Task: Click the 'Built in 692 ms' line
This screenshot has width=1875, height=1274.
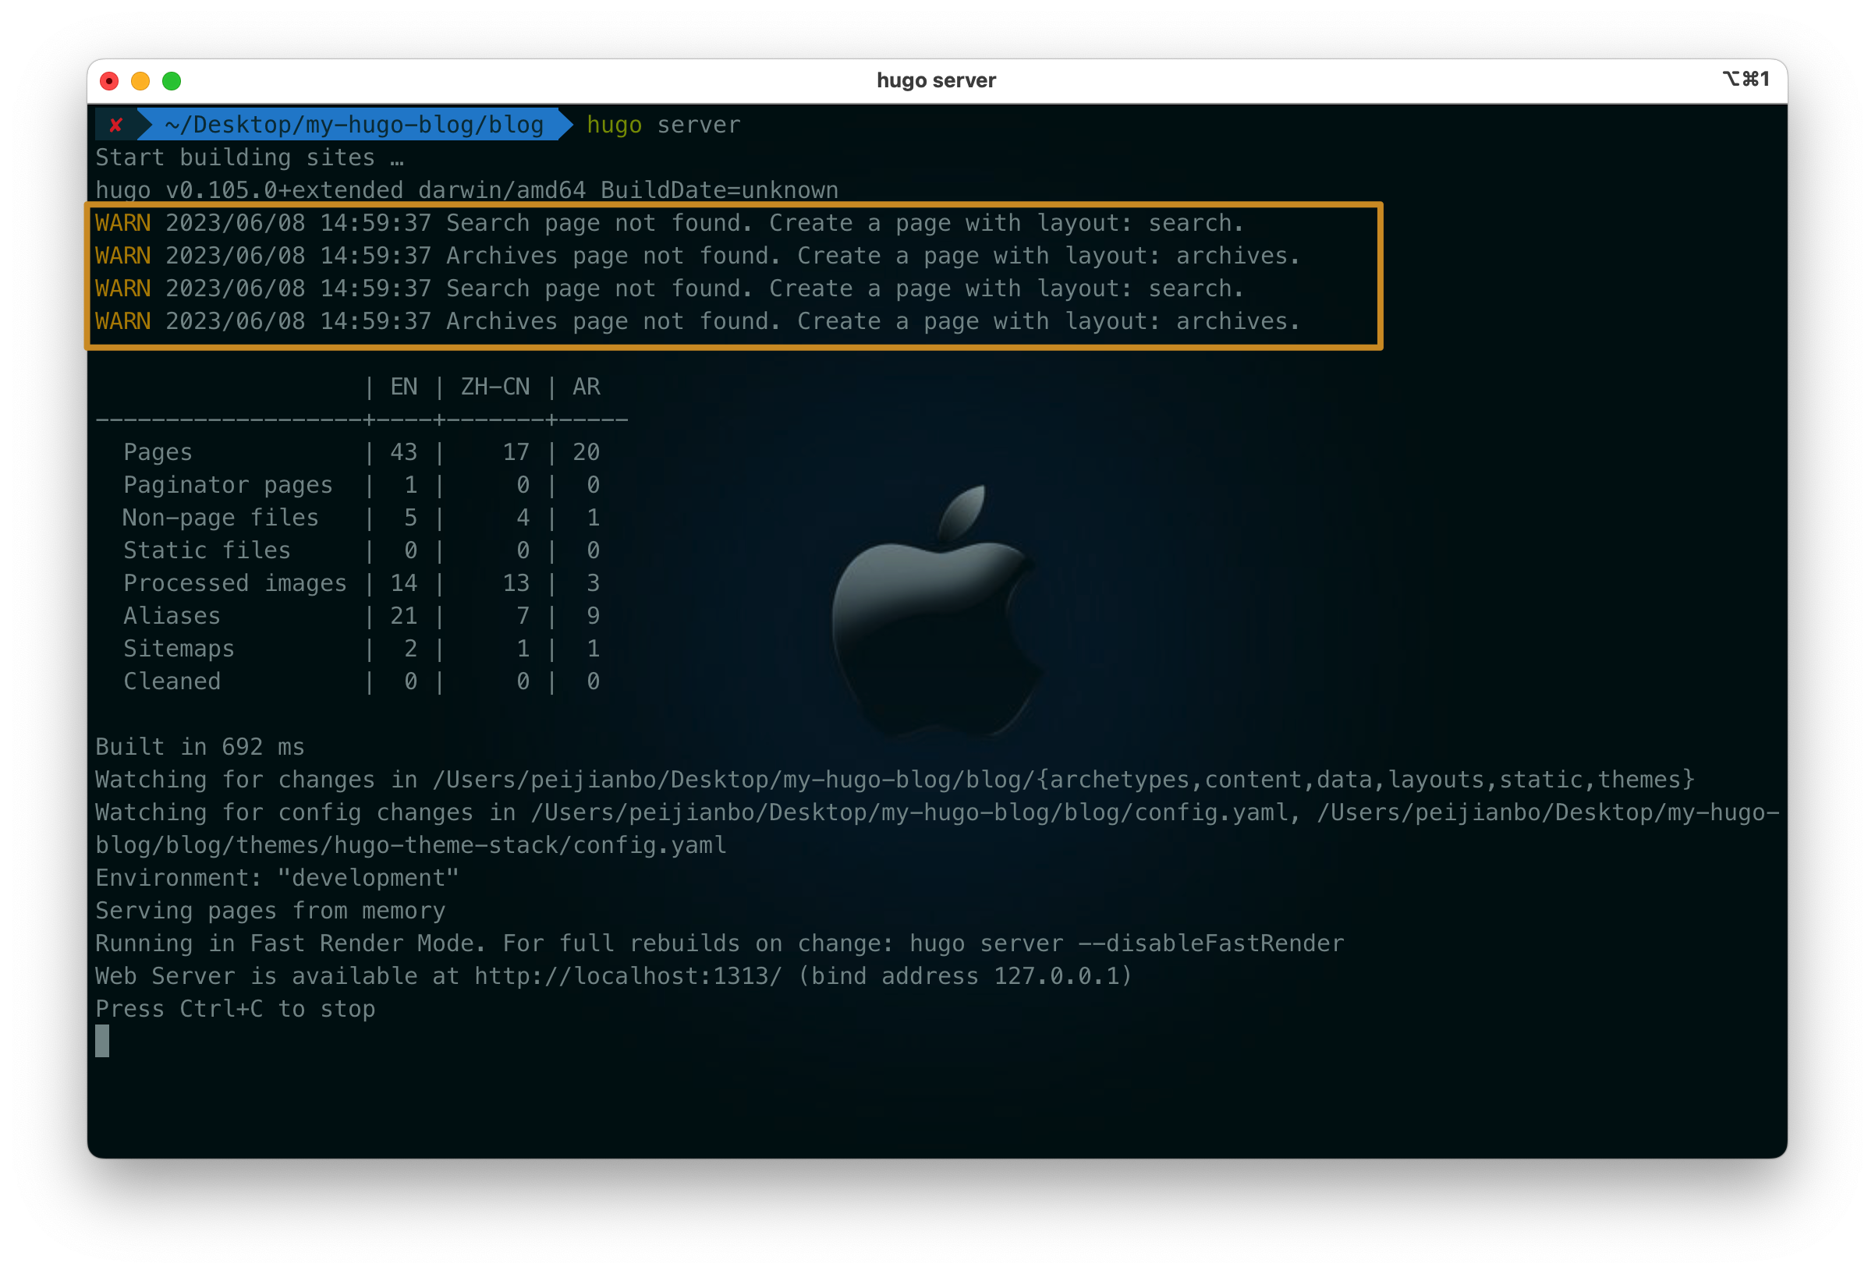Action: (x=200, y=747)
